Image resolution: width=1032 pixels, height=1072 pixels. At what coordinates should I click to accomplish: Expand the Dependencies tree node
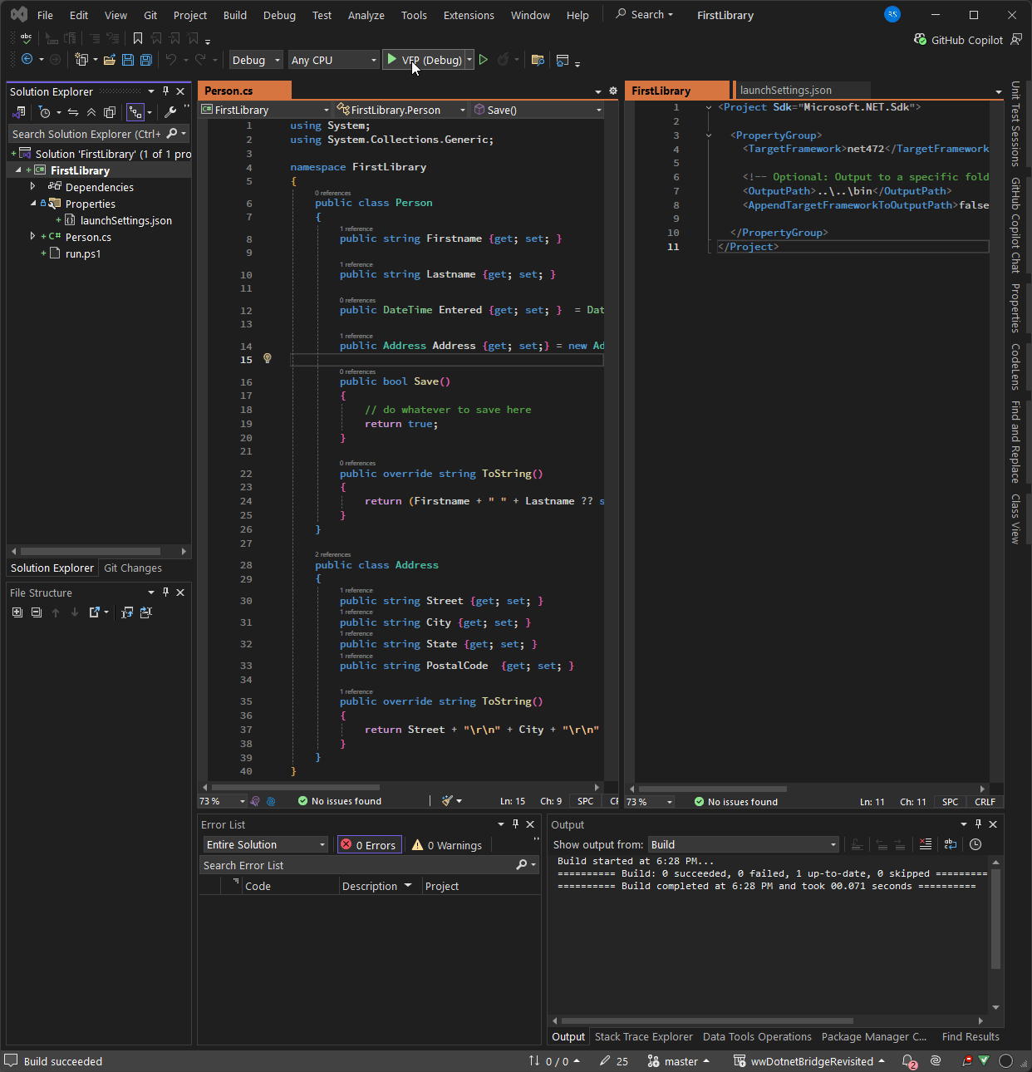[x=33, y=187]
